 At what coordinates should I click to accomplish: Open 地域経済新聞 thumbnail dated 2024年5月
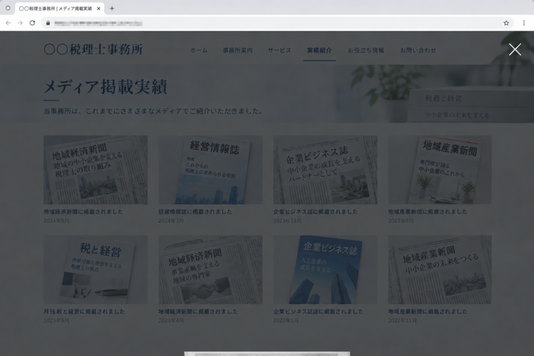[96, 170]
